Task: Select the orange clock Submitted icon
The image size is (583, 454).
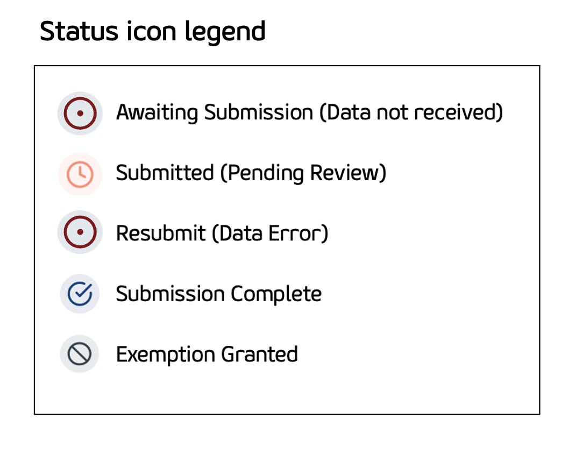Action: click(80, 174)
